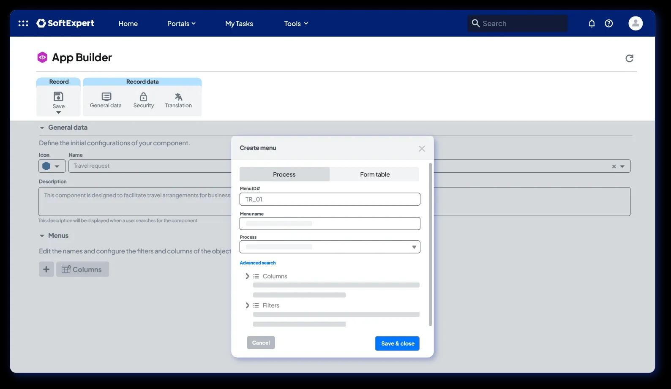Expand the Portals dropdown menu

point(181,24)
